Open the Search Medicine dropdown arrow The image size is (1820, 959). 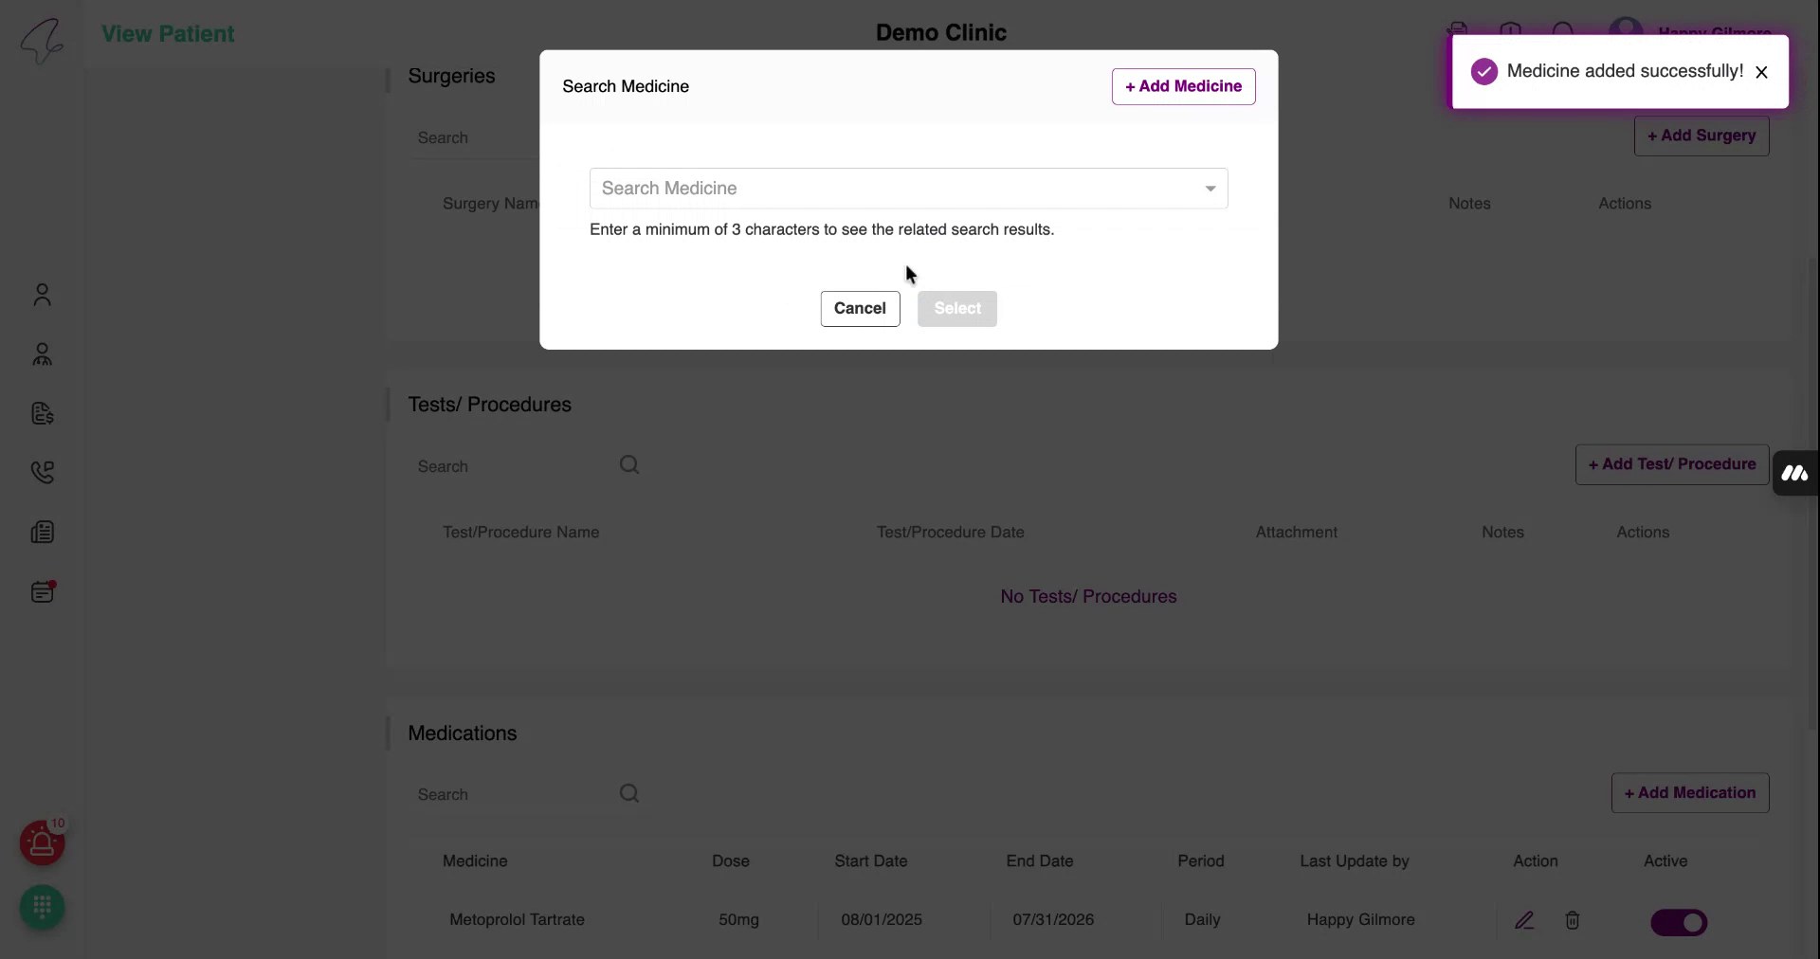1209,189
